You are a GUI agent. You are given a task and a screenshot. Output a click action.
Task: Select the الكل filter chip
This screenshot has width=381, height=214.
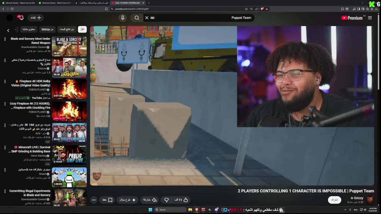point(82,29)
